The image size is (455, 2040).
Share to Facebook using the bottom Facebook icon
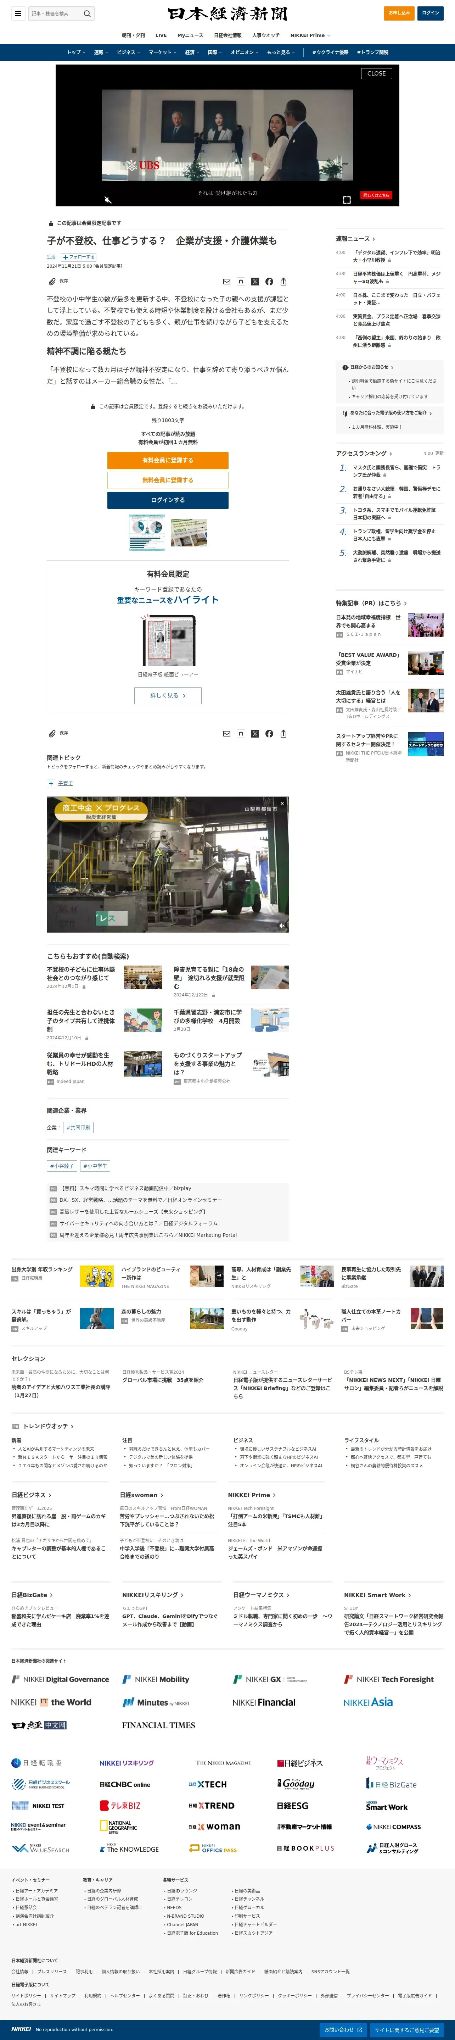click(269, 733)
